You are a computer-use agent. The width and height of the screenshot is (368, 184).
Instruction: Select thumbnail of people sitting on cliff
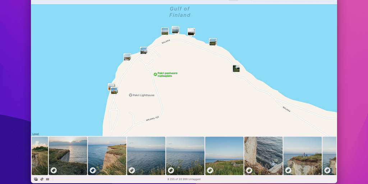tap(303, 156)
